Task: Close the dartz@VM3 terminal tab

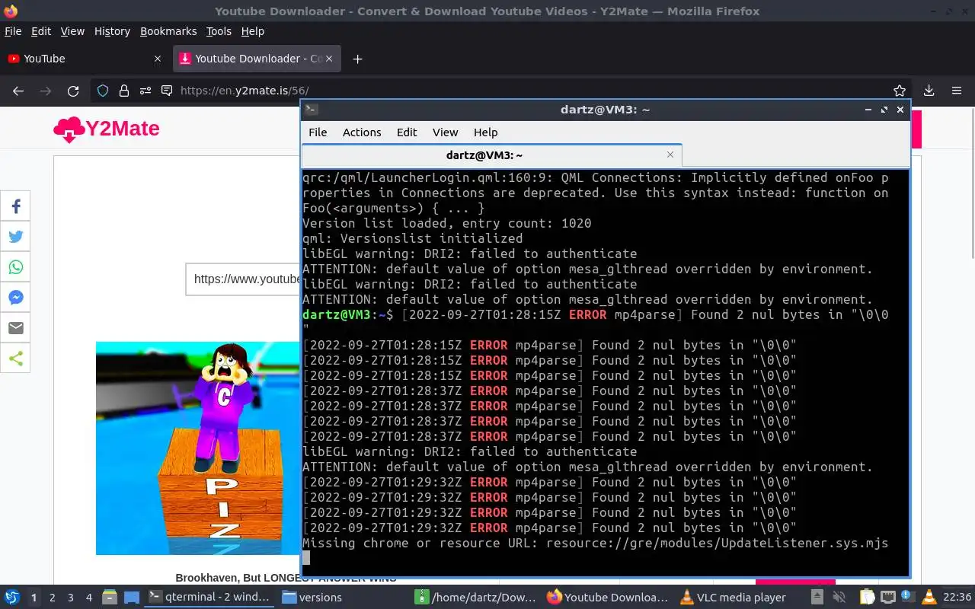Action: [x=670, y=155]
